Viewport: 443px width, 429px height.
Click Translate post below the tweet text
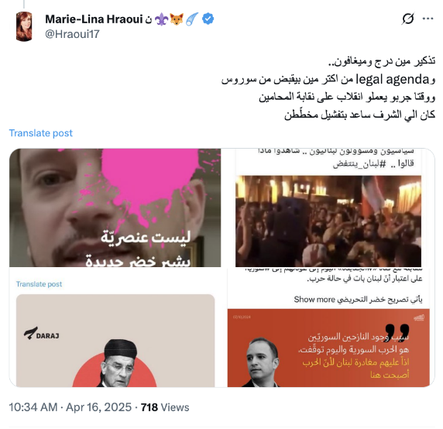coord(41,133)
